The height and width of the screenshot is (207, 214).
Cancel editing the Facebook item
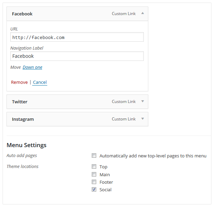click(x=40, y=82)
